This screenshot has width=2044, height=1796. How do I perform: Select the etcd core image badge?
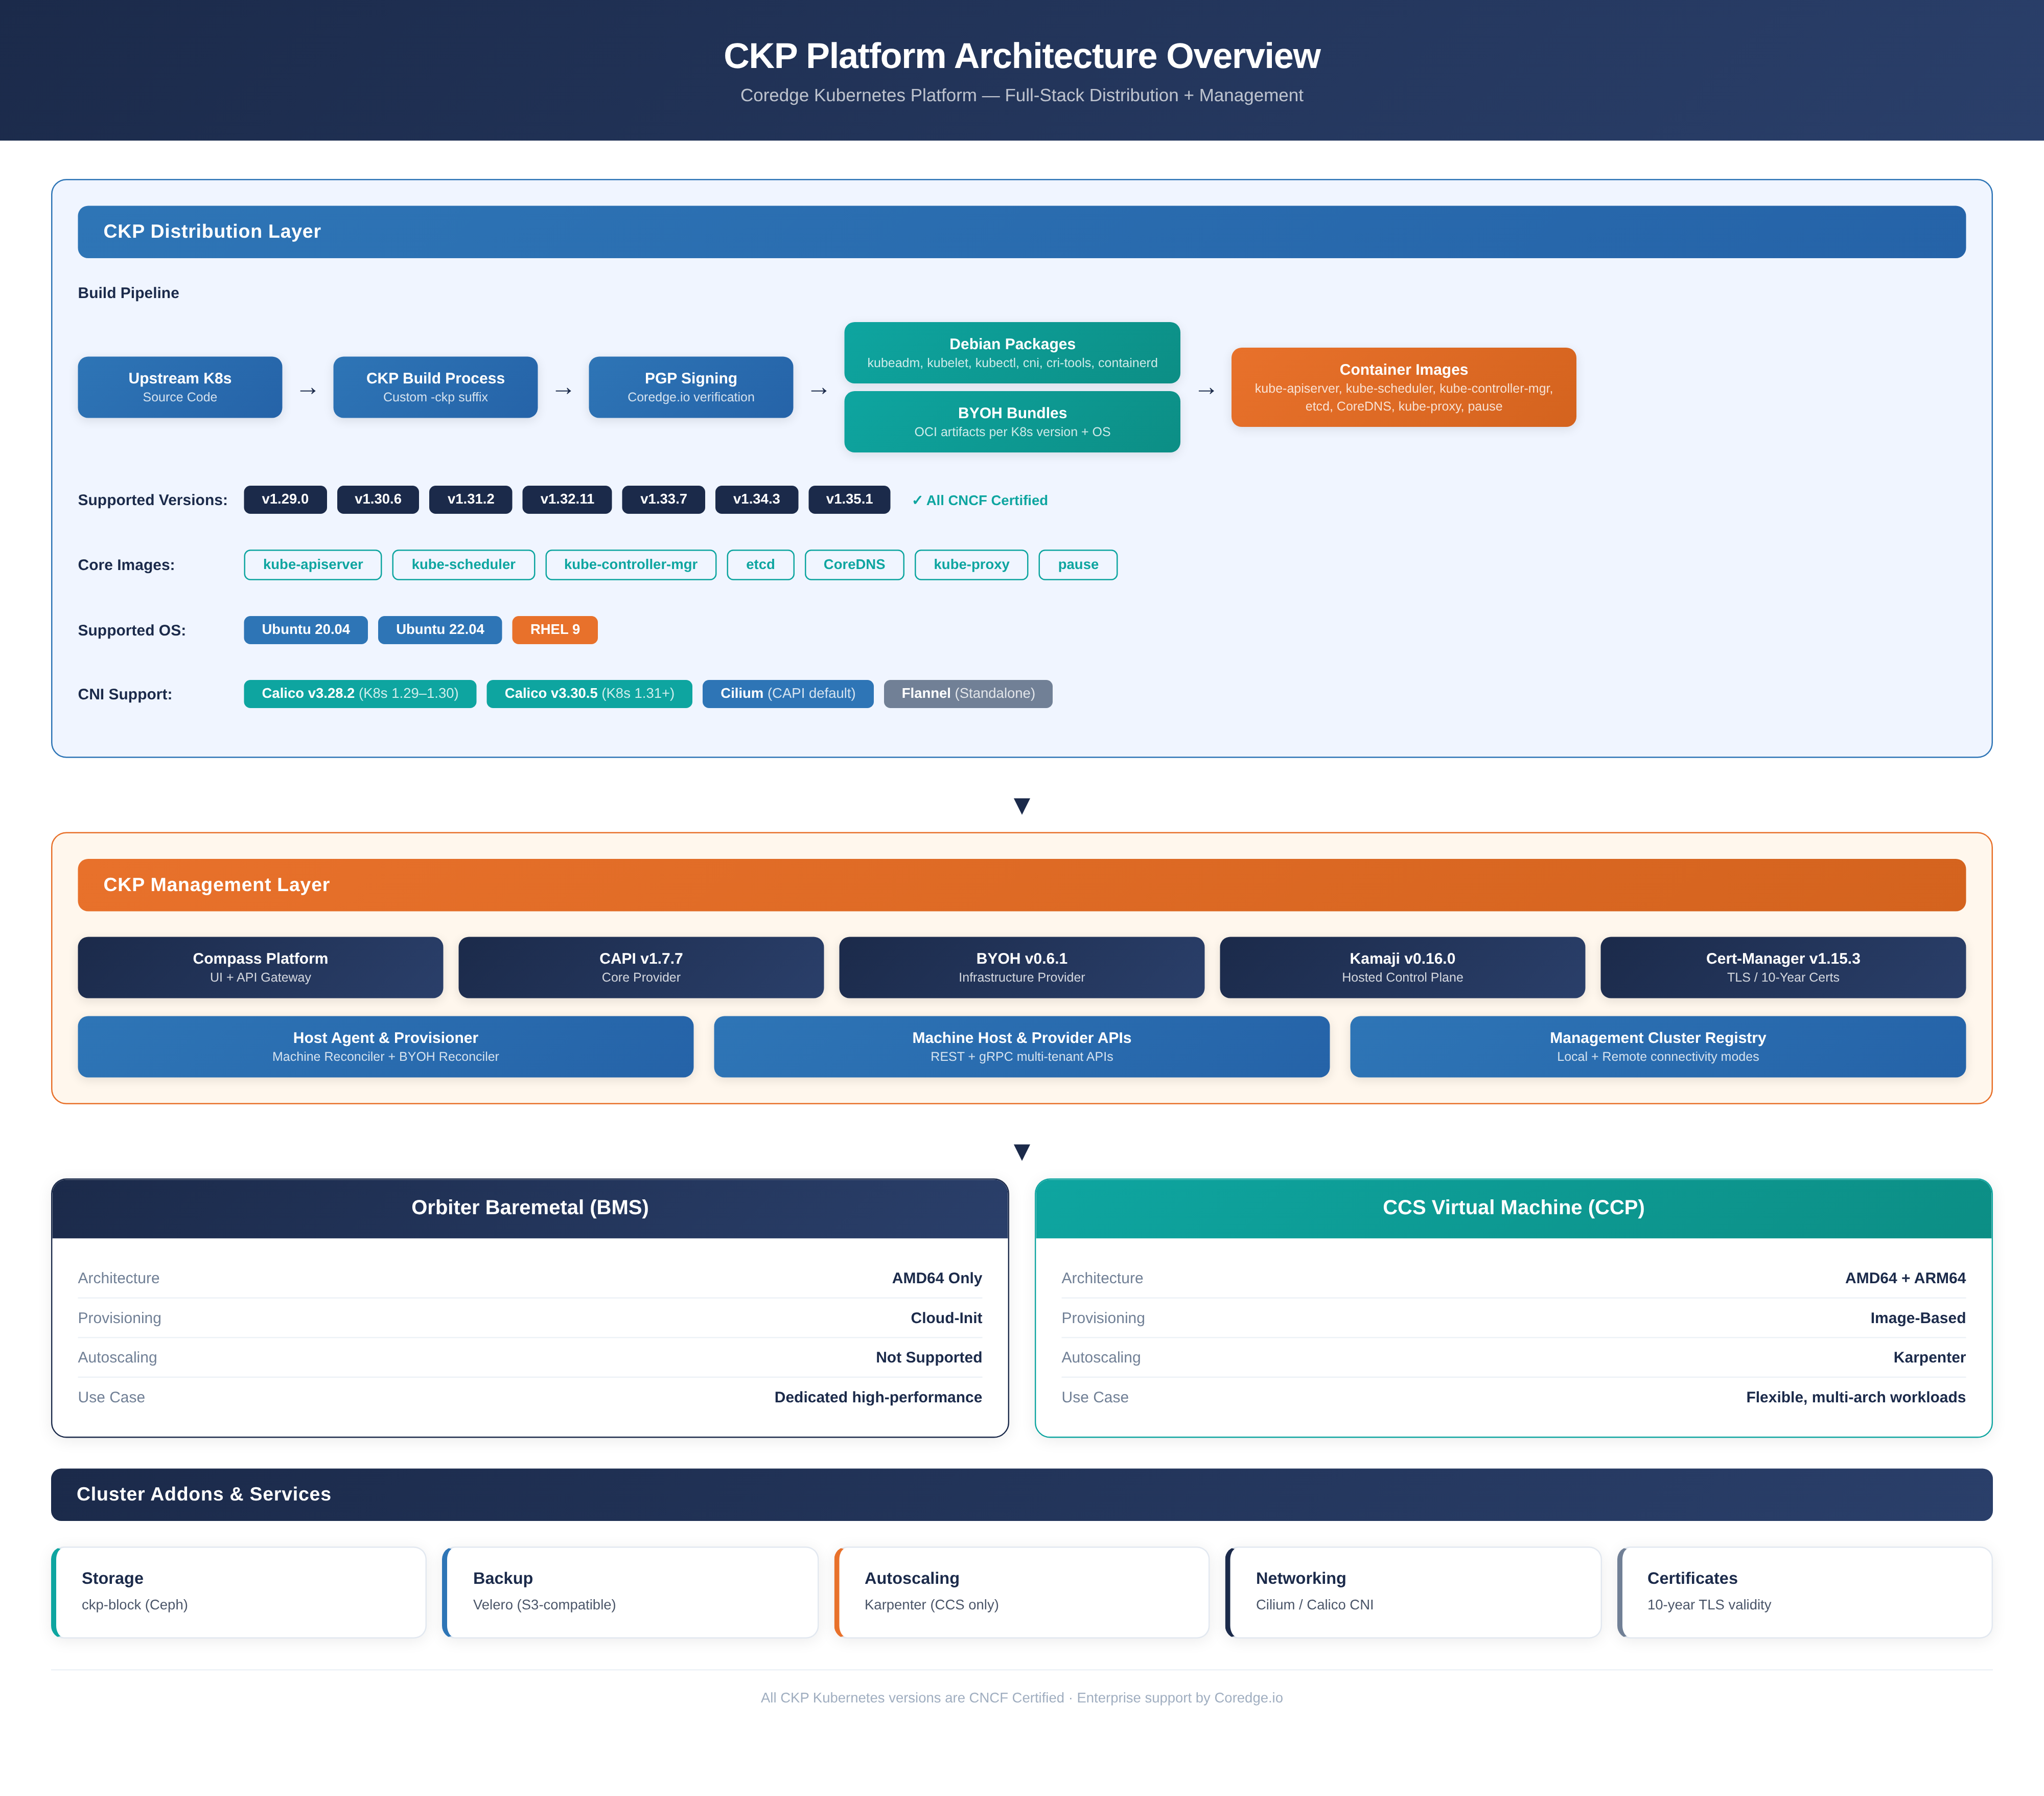[760, 564]
